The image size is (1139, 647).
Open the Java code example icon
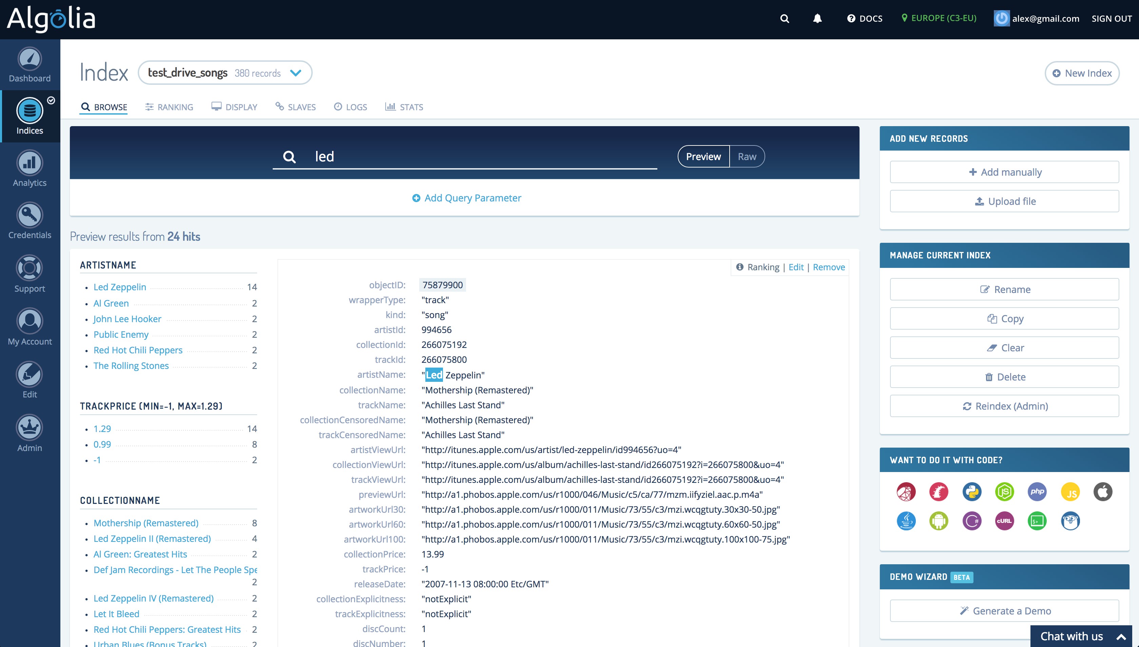[906, 521]
